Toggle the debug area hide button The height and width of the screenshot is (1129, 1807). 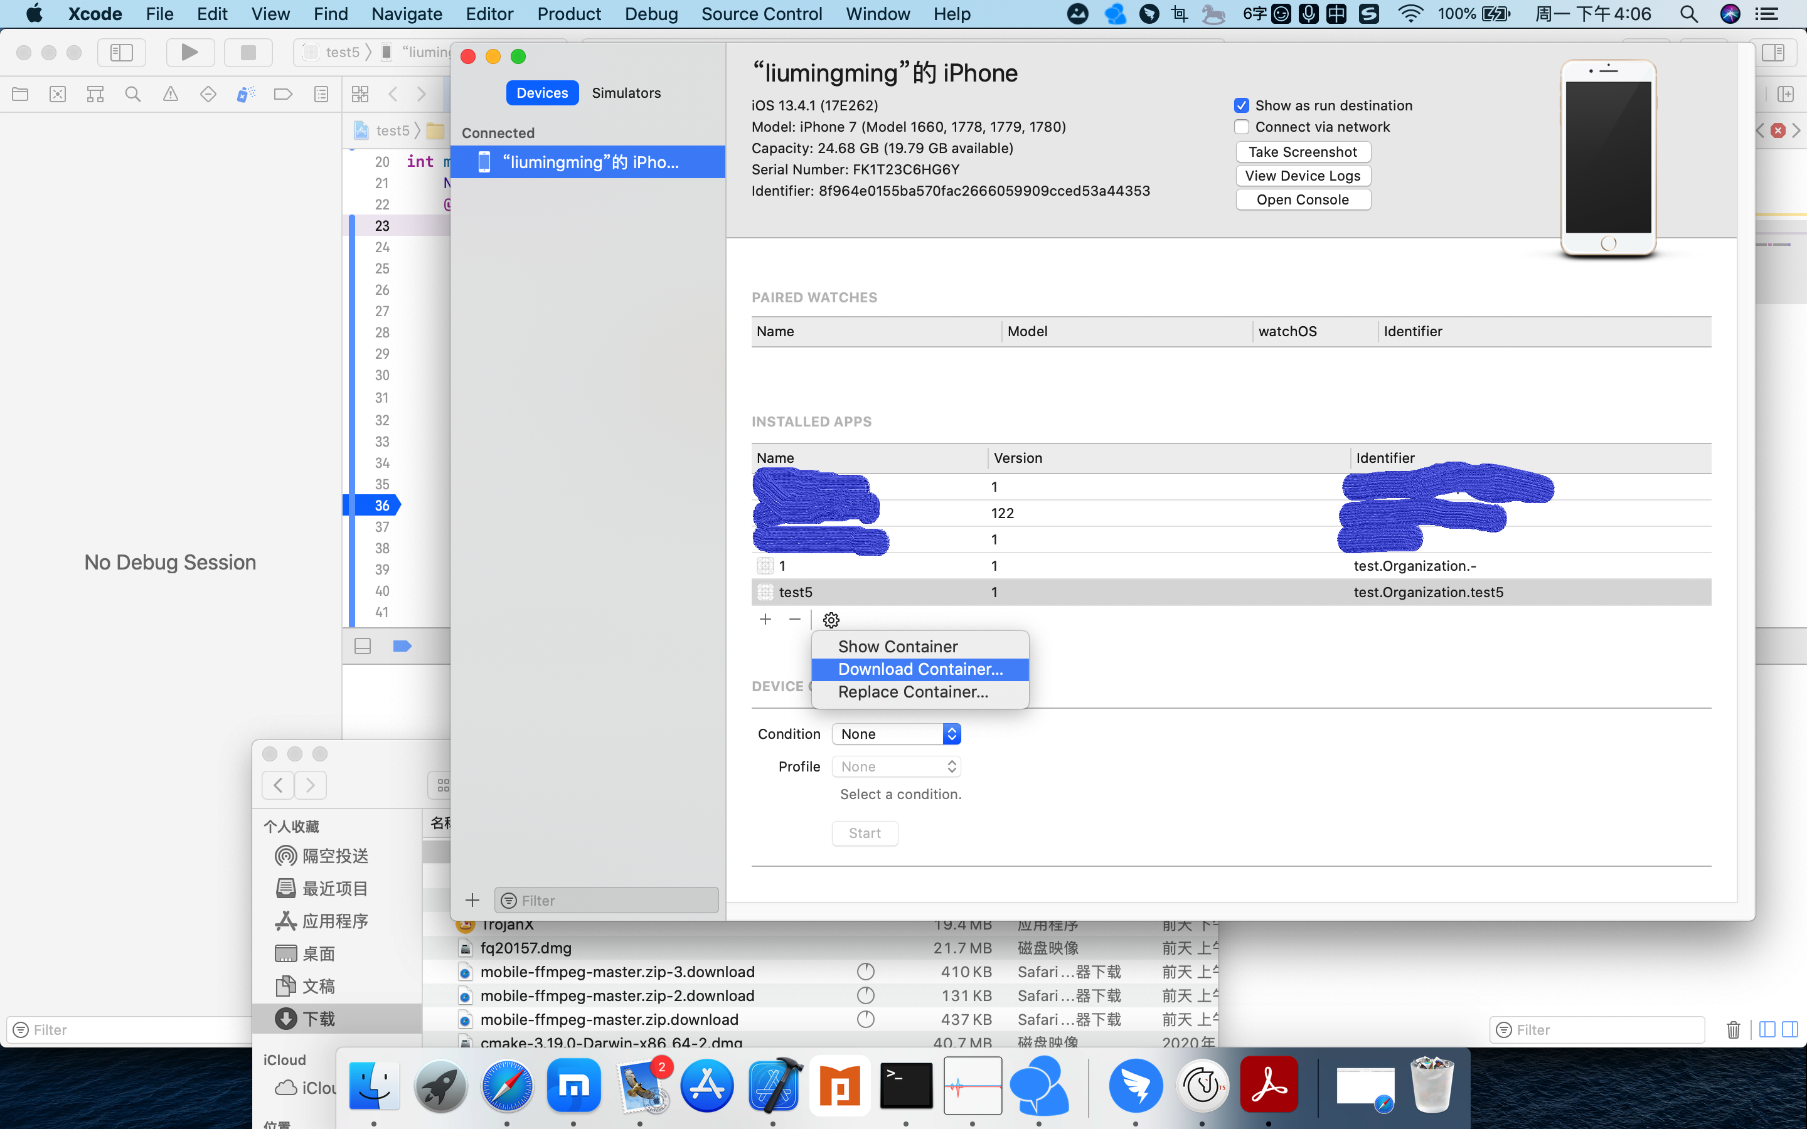(x=363, y=646)
